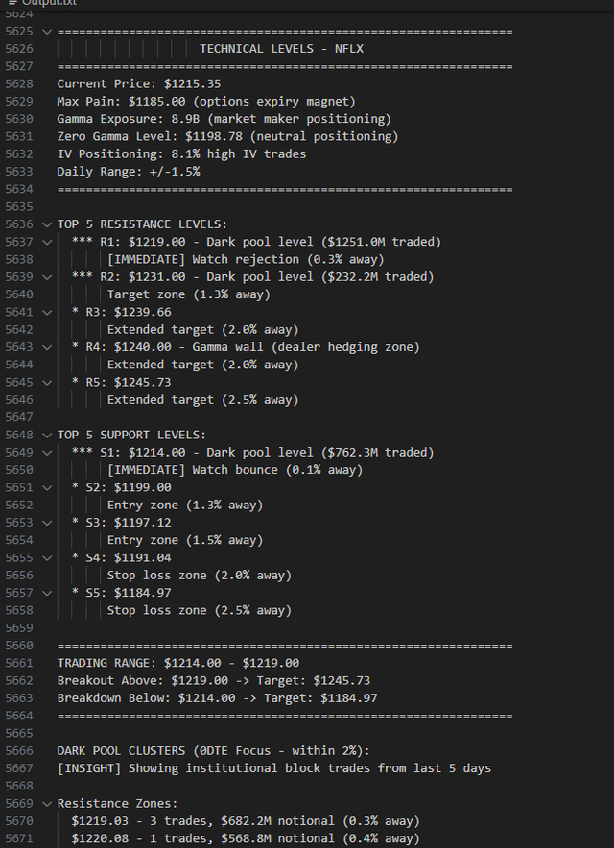The width and height of the screenshot is (614, 848).
Task: Collapse the S4 $1191.04 entry
Action: click(x=47, y=557)
